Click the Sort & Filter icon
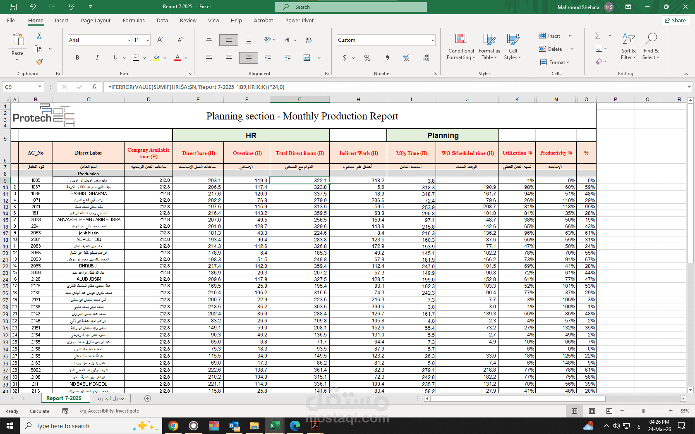This screenshot has width=695, height=434. [628, 45]
